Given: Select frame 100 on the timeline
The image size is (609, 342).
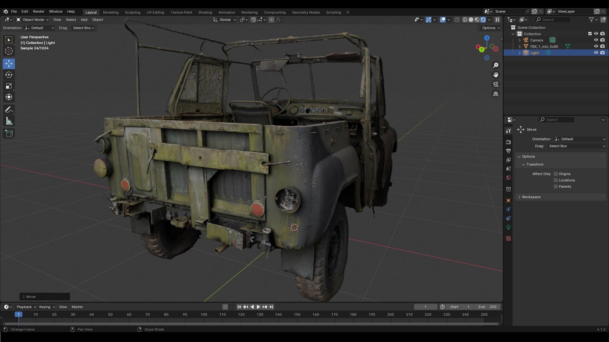Looking at the screenshot, I should (x=204, y=314).
